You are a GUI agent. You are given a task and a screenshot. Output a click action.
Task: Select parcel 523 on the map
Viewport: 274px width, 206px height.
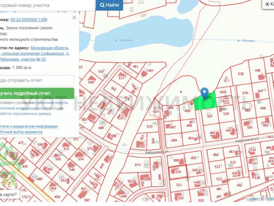click(217, 167)
